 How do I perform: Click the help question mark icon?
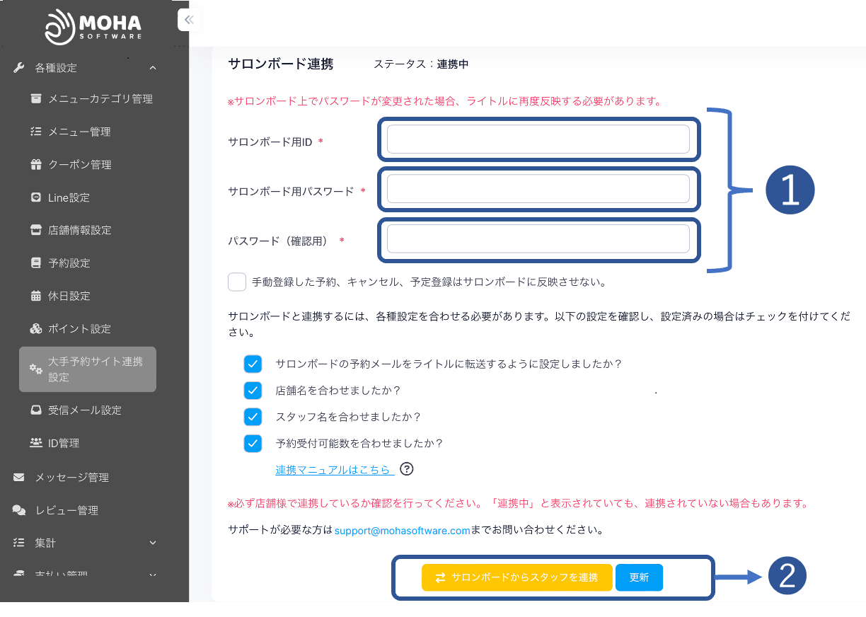click(406, 469)
